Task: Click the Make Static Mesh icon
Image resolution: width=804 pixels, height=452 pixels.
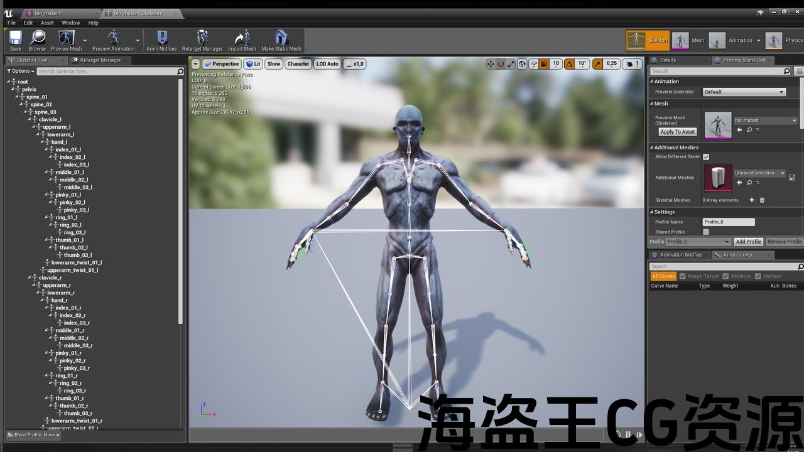Action: 281,40
